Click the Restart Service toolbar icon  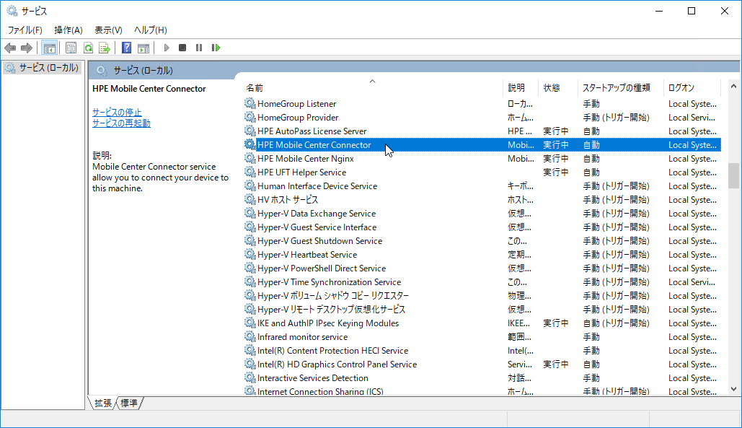[x=216, y=48]
